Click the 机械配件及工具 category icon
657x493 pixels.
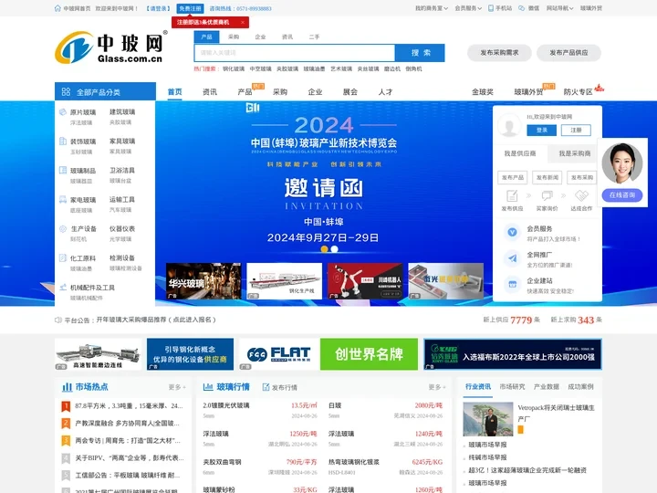pos(63,288)
